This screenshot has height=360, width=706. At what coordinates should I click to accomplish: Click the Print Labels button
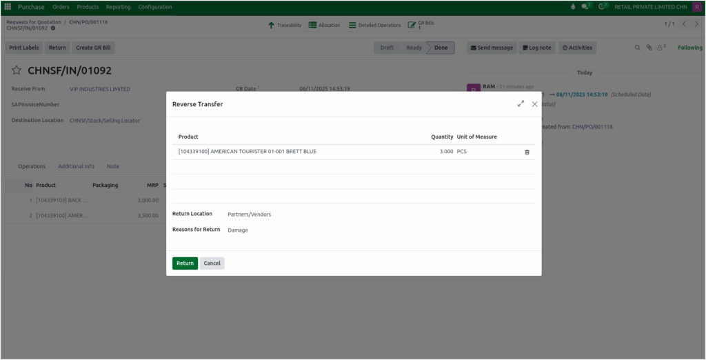[x=24, y=48]
